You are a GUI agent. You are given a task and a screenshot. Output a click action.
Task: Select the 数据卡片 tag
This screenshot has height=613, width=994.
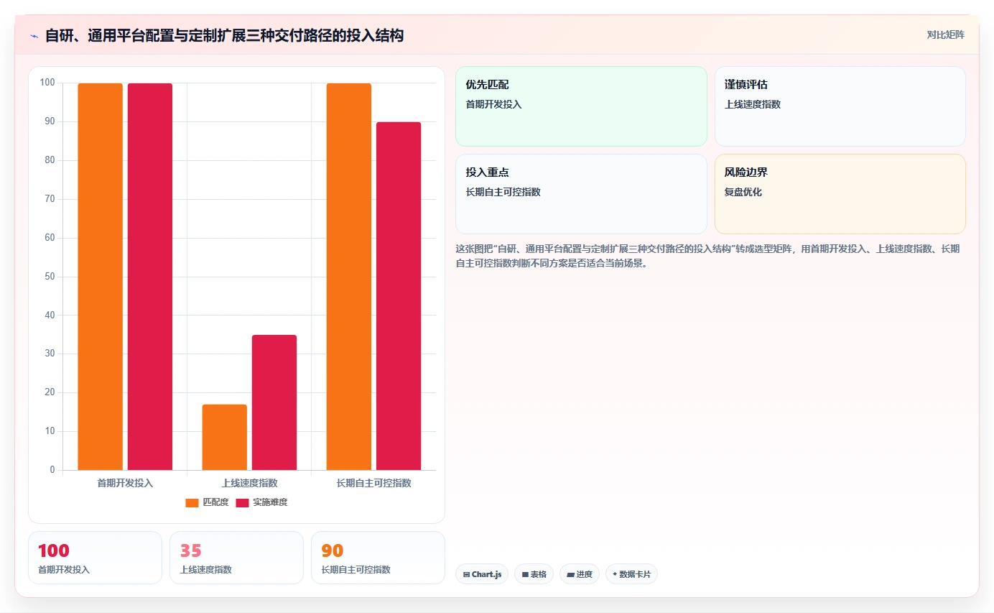tap(631, 574)
